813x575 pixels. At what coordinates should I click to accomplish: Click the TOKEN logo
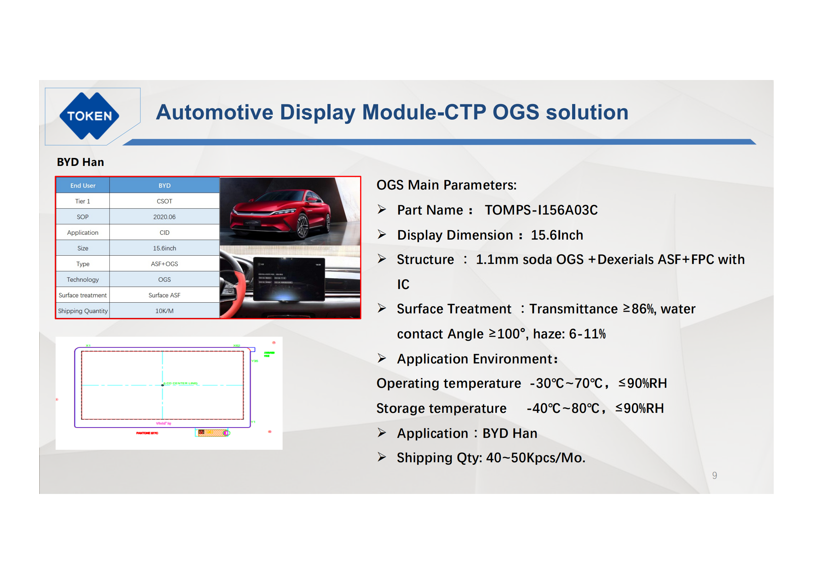[x=89, y=116]
